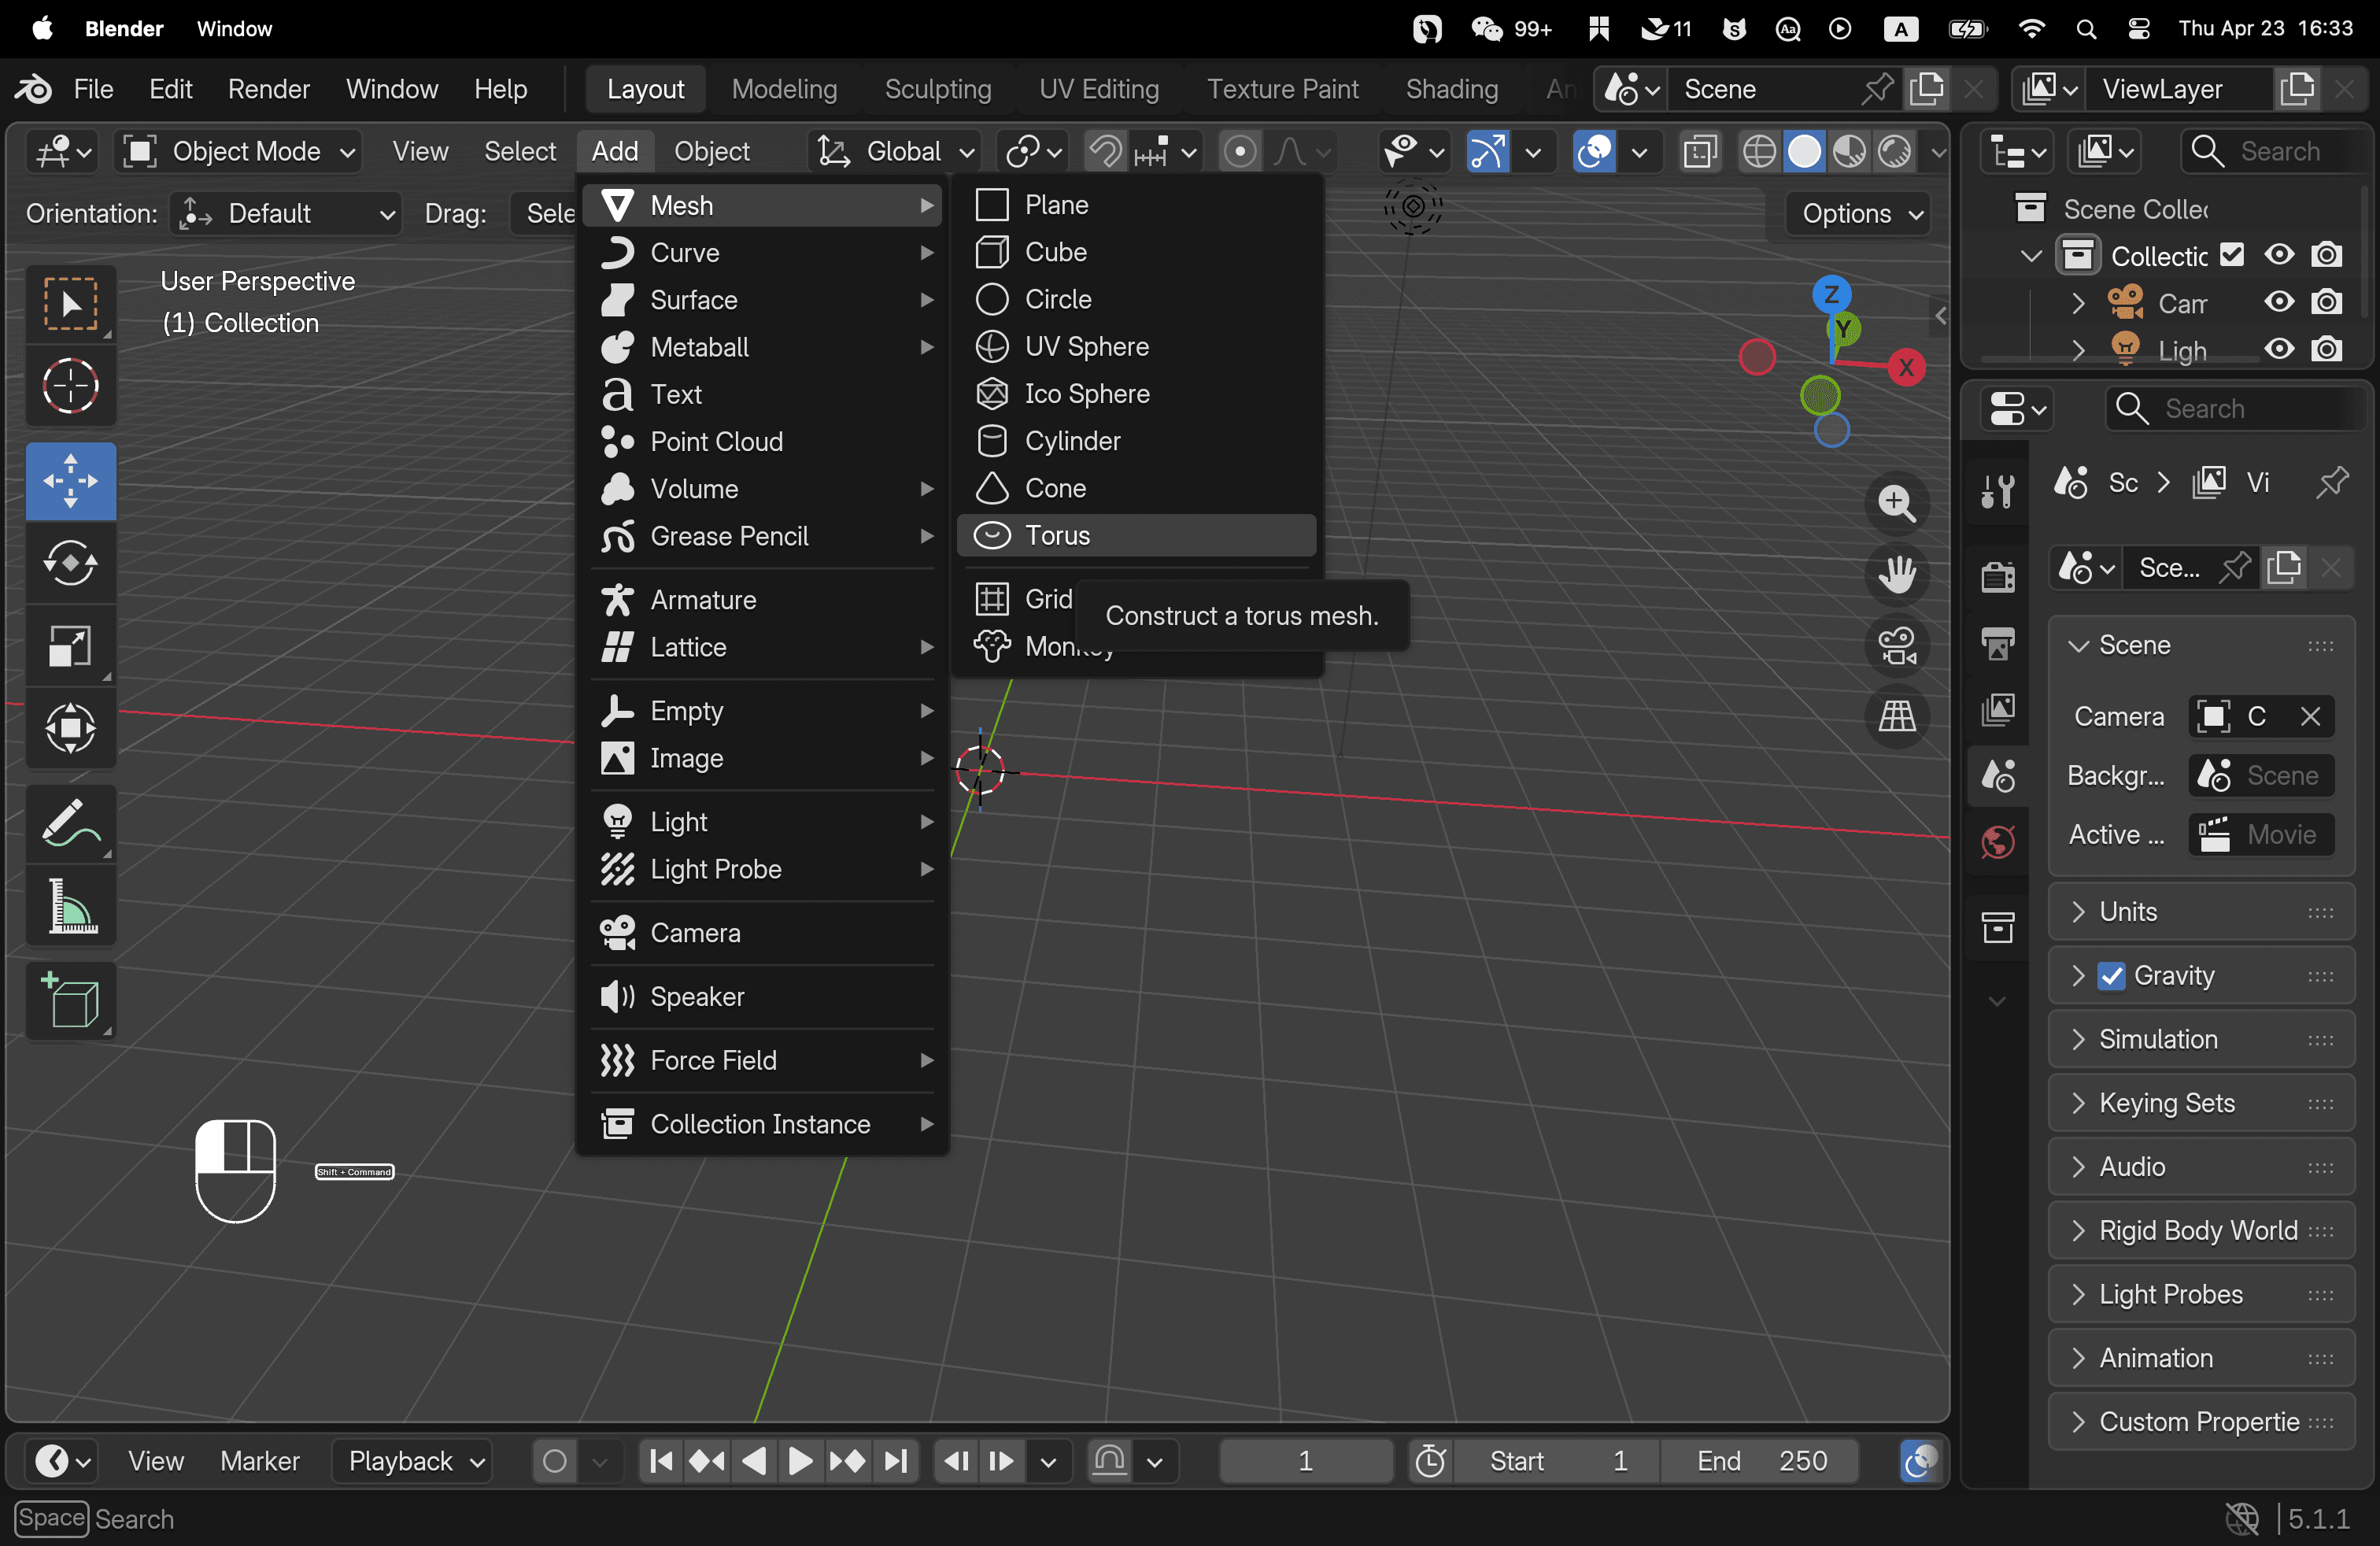
Task: Switch to the Modeling workspace tab
Action: [x=784, y=90]
